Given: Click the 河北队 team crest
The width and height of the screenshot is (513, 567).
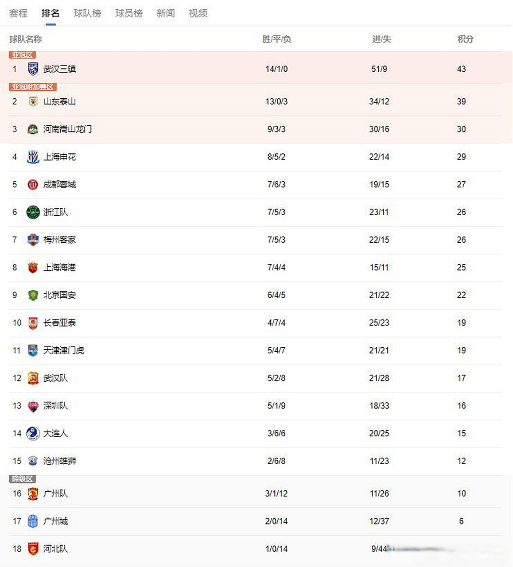Looking at the screenshot, I should click(33, 549).
